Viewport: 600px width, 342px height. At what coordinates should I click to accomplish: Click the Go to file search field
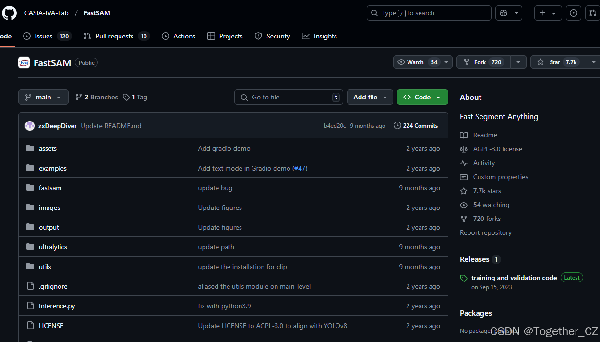coord(288,97)
